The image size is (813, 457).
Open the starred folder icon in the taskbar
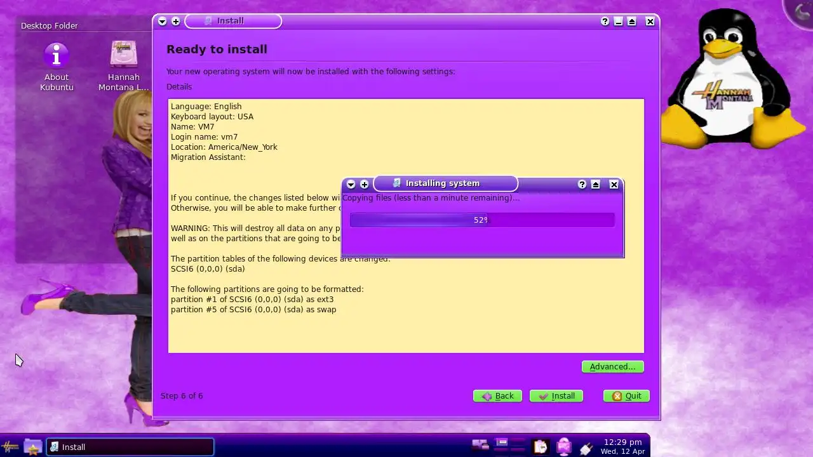pos(32,447)
